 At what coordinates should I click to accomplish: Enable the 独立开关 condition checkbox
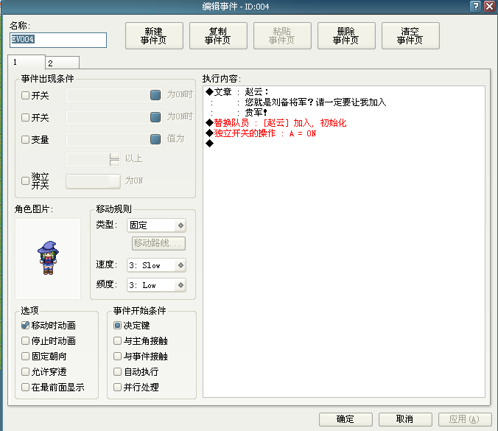25,181
